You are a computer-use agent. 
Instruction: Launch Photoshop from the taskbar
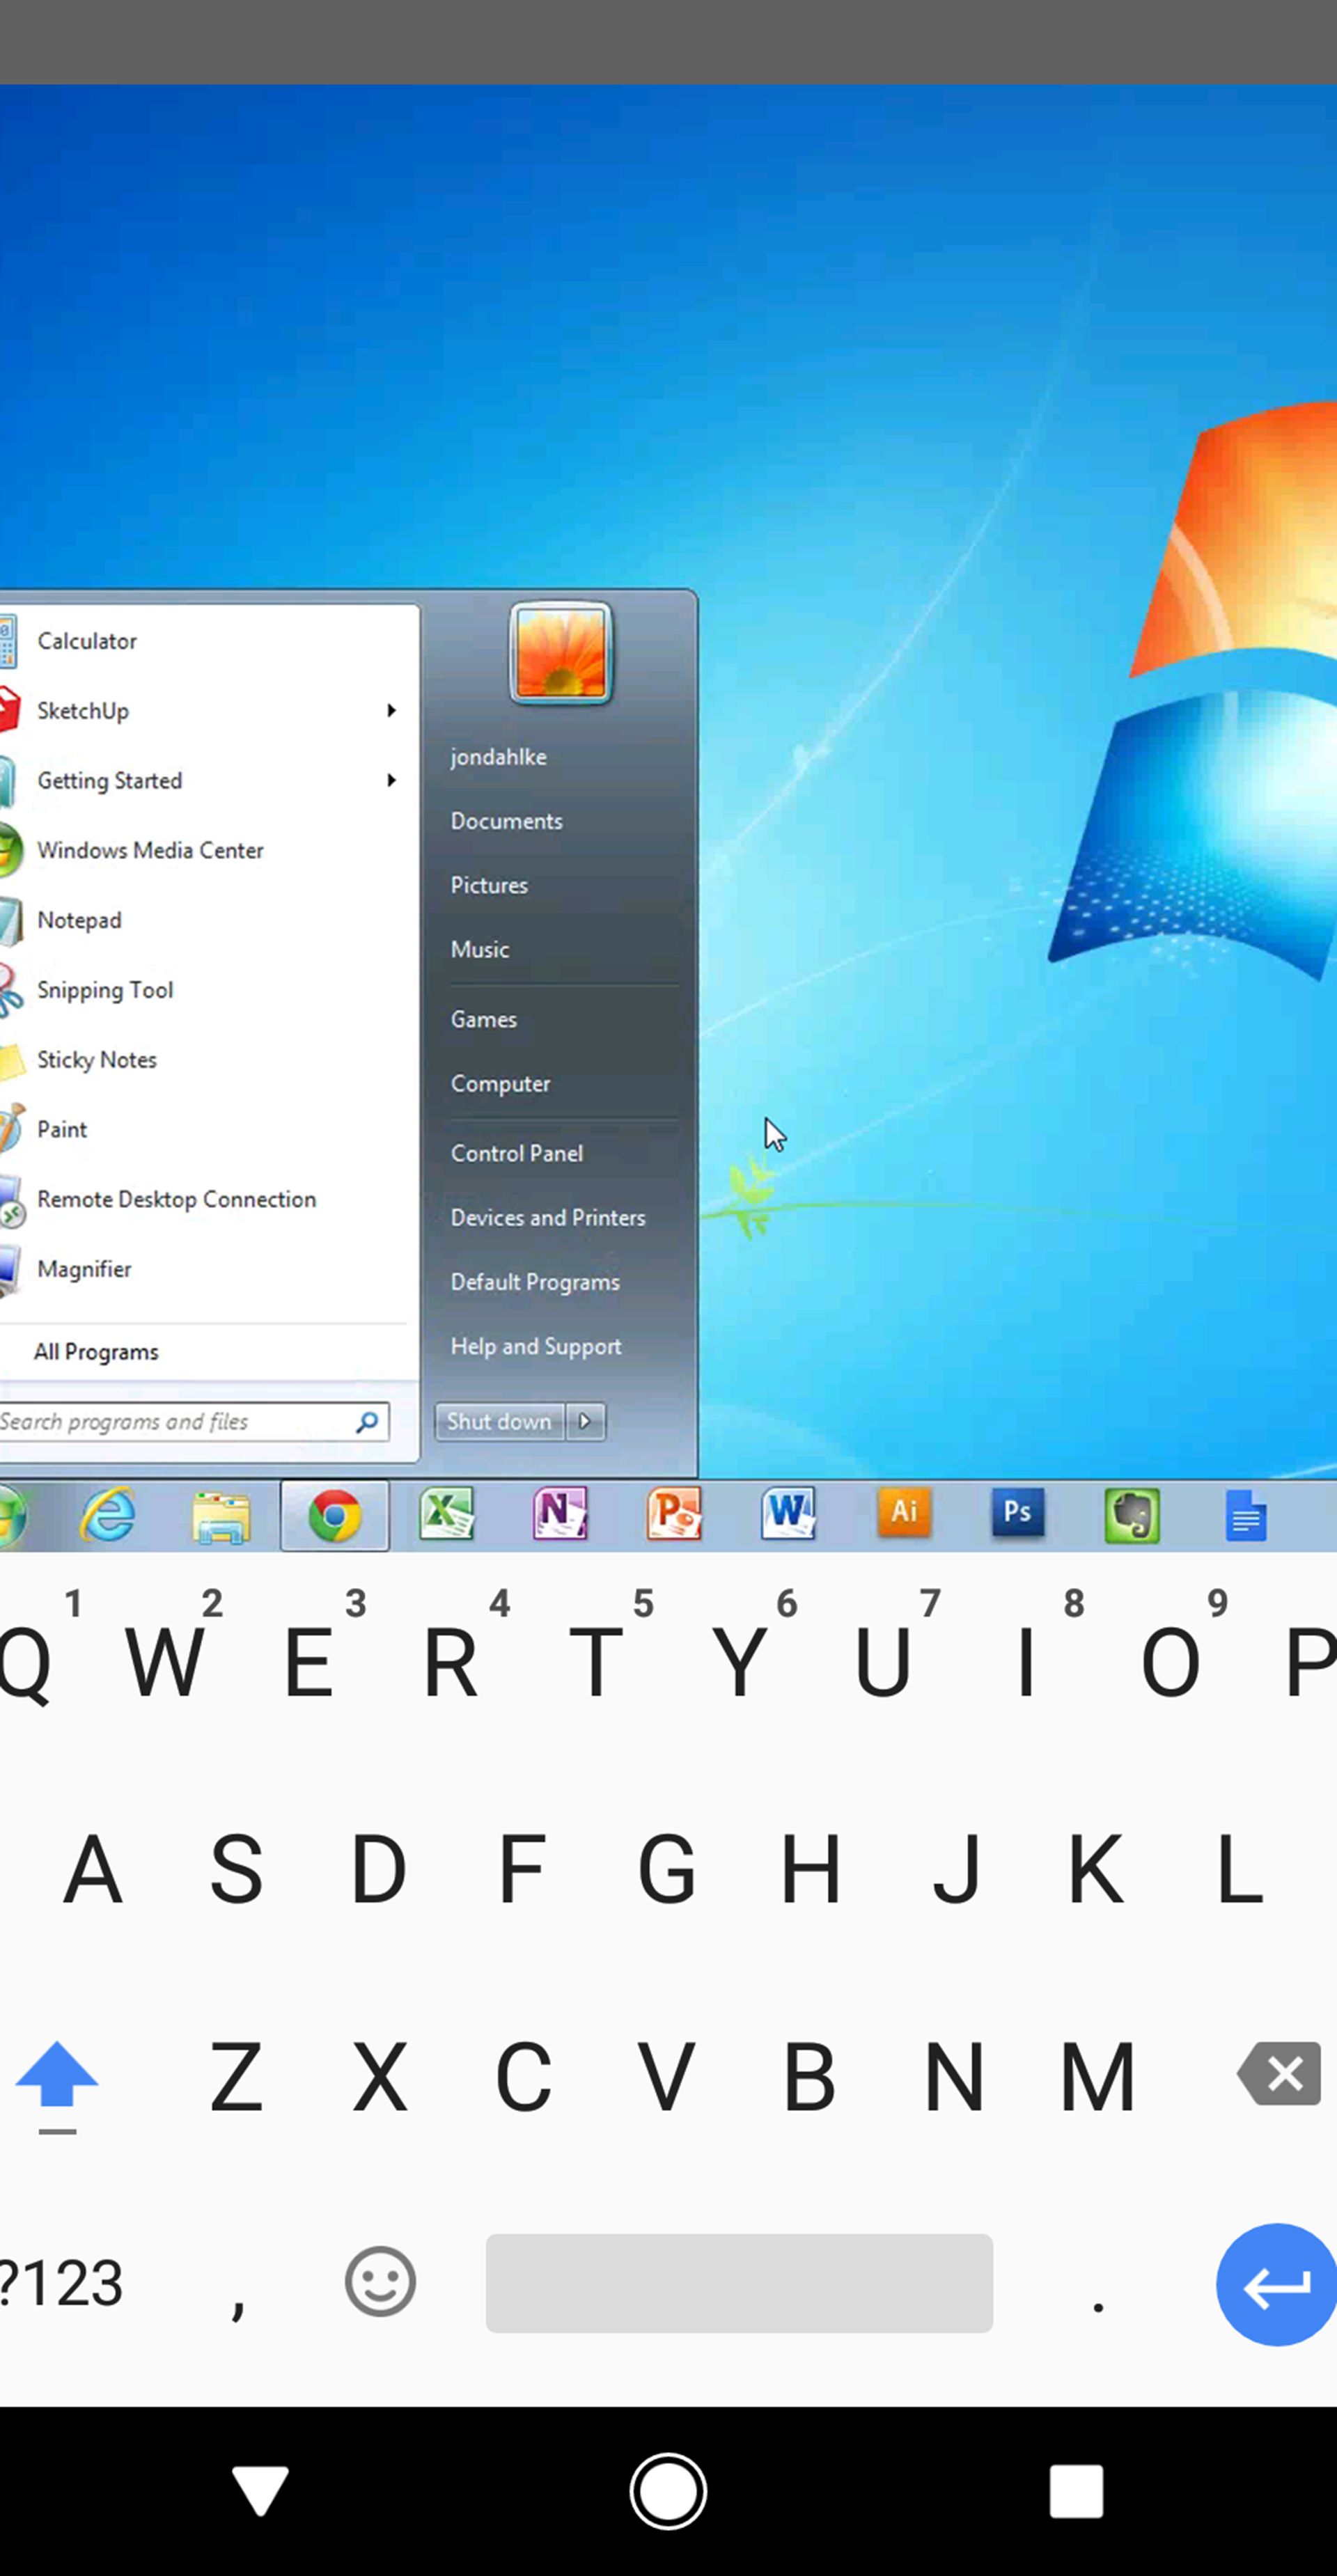click(x=1018, y=1512)
